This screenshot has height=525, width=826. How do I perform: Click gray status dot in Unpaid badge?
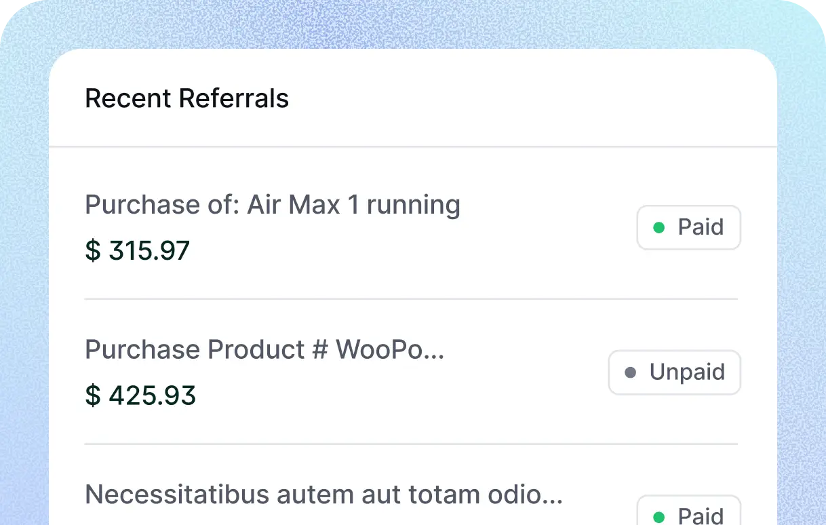pyautogui.click(x=630, y=372)
